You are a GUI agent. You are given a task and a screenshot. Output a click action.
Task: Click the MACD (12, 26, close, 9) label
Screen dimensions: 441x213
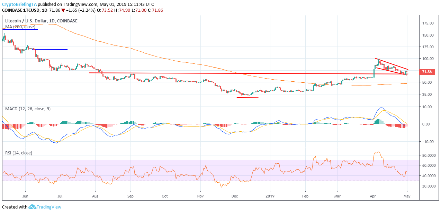[x=28, y=109]
